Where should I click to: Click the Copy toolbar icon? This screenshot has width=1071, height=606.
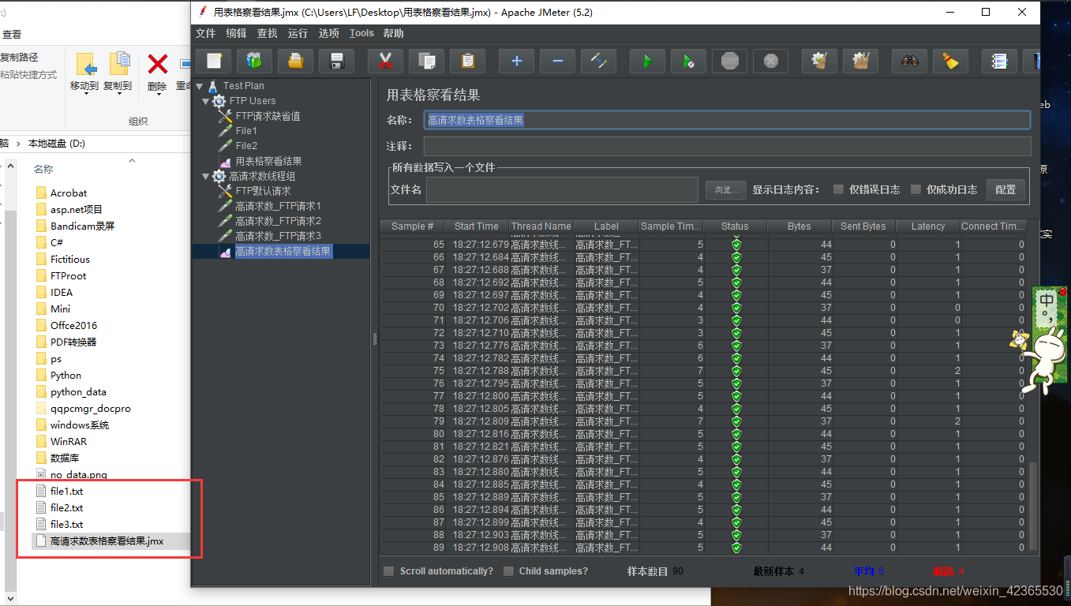tap(426, 61)
